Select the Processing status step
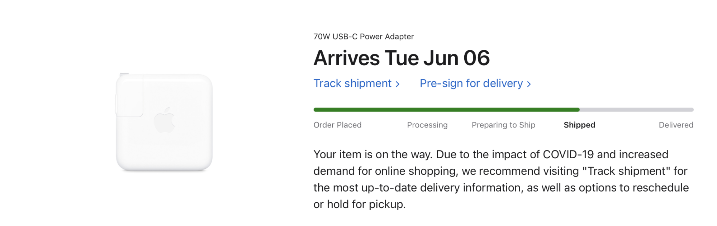 tap(427, 125)
